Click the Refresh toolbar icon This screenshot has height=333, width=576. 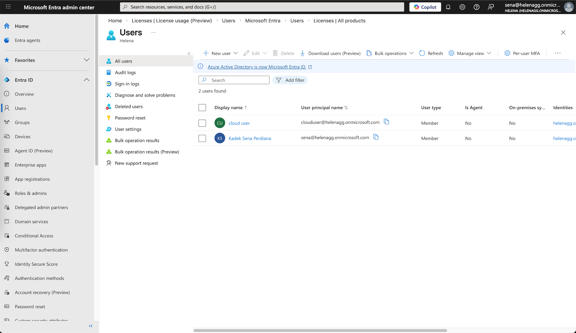(431, 53)
